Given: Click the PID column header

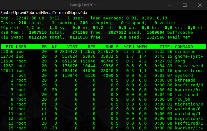Looking at the screenshot, I should 9,47.
